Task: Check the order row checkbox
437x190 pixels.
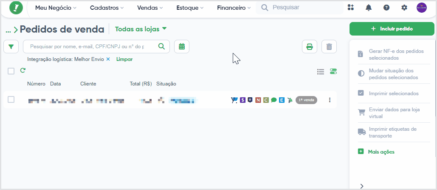Action: pos(11,99)
